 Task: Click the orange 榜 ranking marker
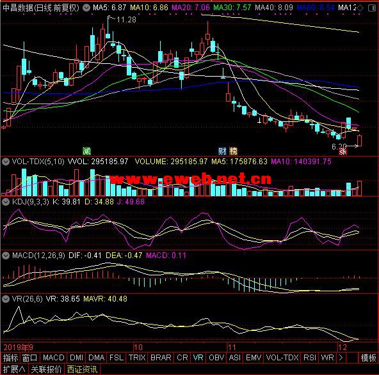tap(233, 151)
